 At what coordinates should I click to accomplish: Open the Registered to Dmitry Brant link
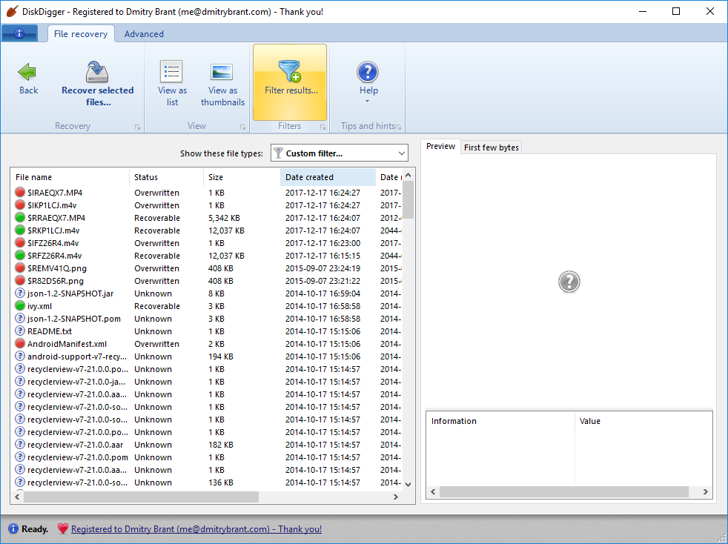pyautogui.click(x=196, y=529)
